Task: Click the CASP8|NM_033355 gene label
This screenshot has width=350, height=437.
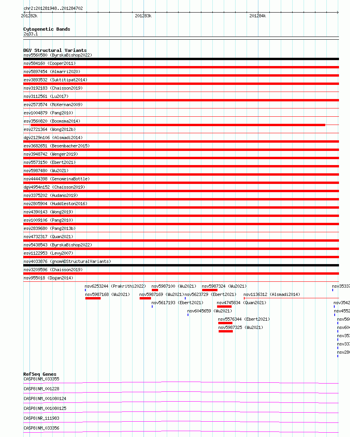Action: [41, 379]
